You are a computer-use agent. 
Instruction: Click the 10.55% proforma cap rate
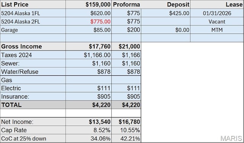[x=126, y=130]
